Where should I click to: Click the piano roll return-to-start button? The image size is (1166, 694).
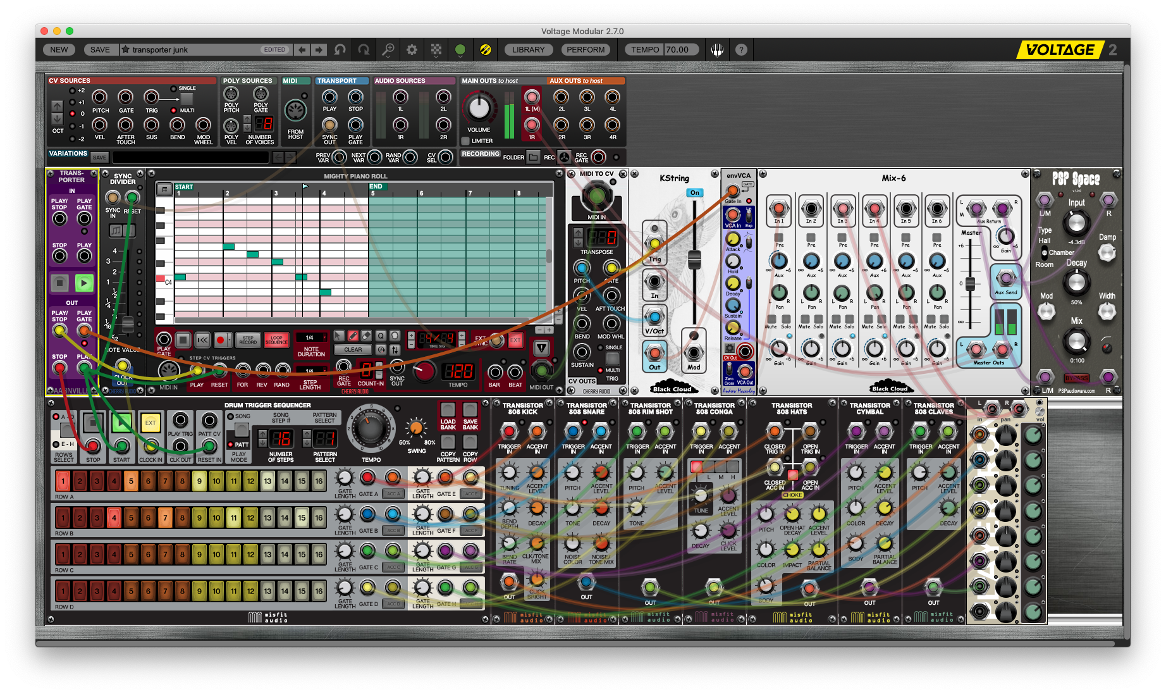(202, 340)
